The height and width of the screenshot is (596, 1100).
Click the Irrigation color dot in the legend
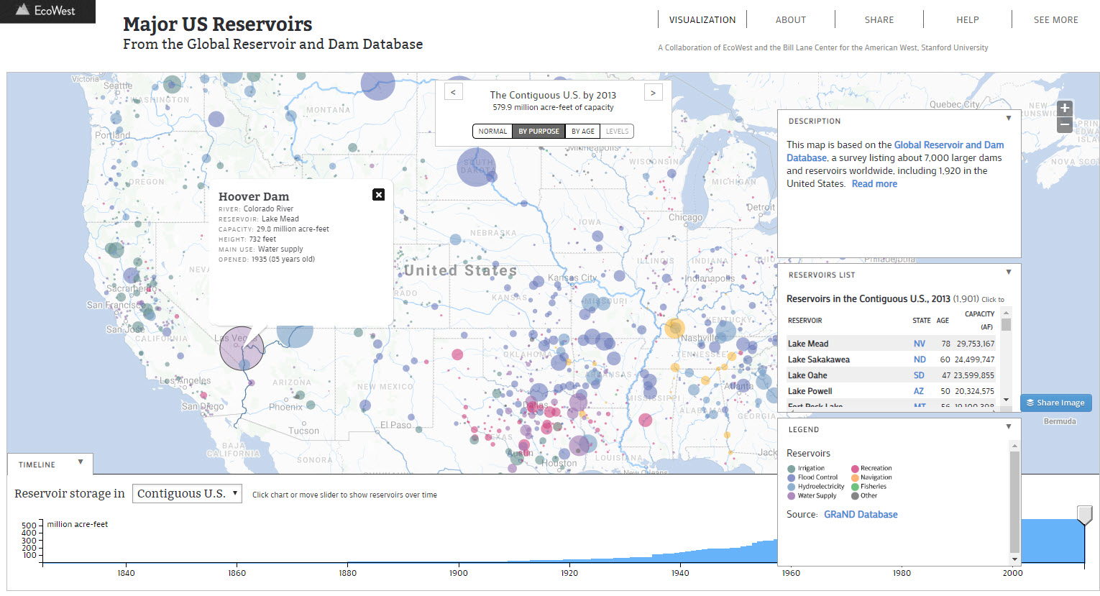pyautogui.click(x=791, y=467)
